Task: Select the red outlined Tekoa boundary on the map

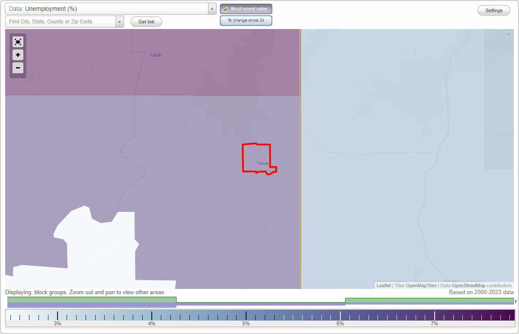Action: (x=259, y=158)
